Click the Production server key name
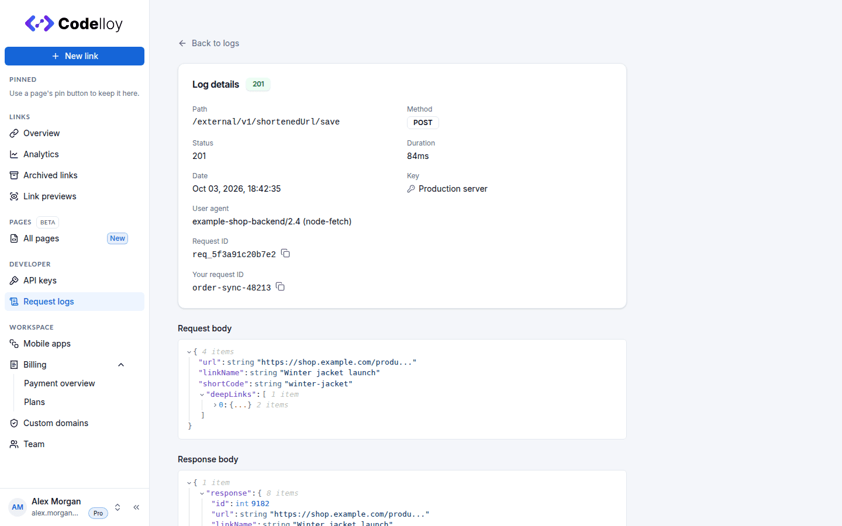This screenshot has height=526, width=842. point(453,189)
